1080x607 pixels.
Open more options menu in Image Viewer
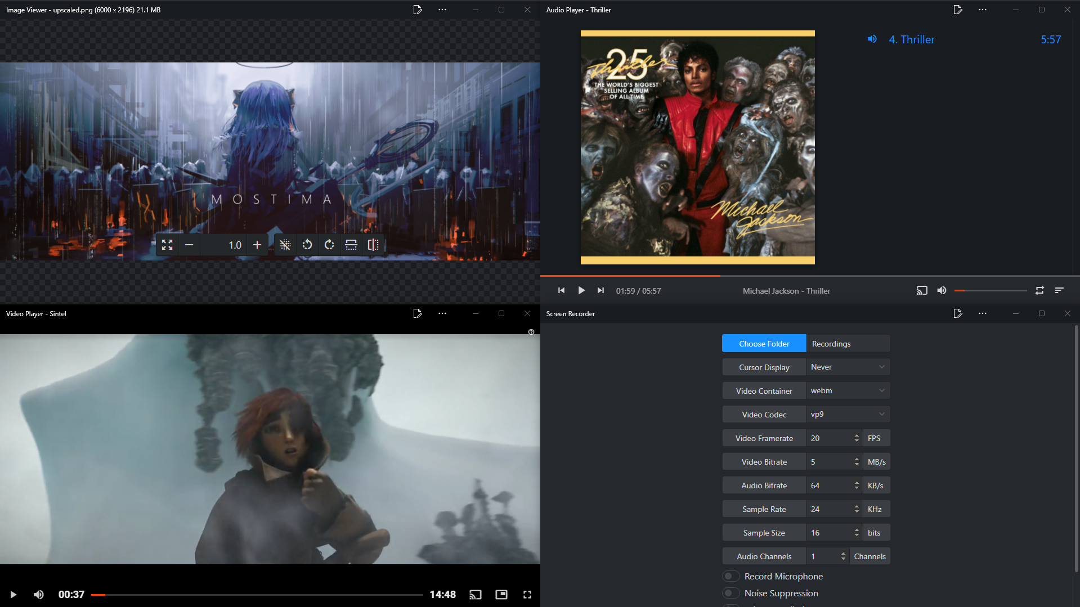[x=442, y=10]
